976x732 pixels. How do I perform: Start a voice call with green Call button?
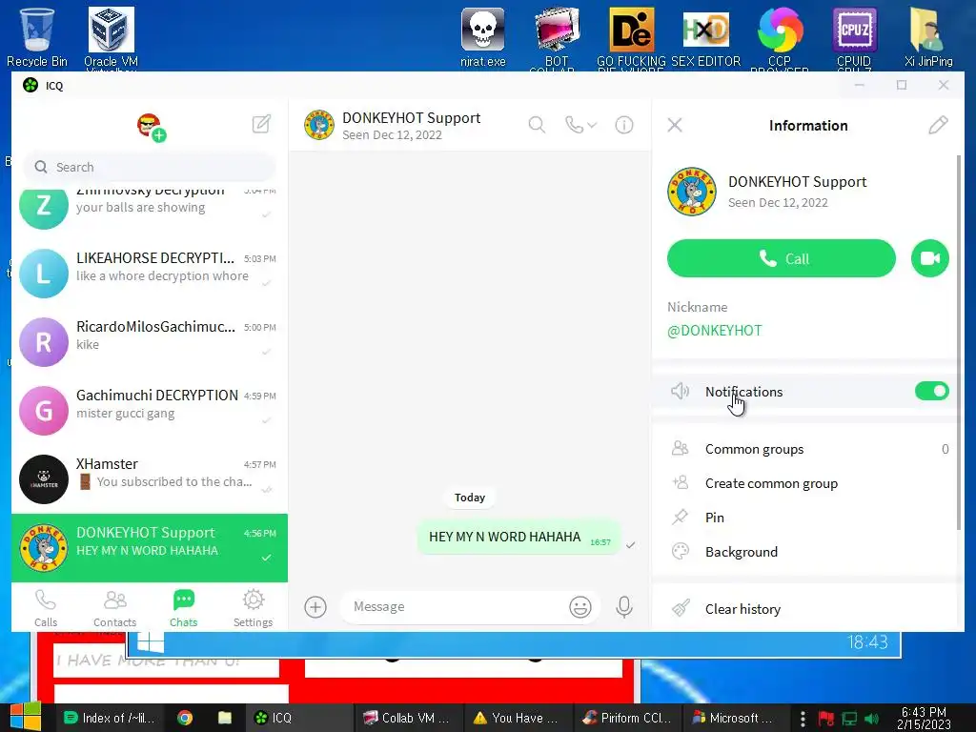point(782,258)
